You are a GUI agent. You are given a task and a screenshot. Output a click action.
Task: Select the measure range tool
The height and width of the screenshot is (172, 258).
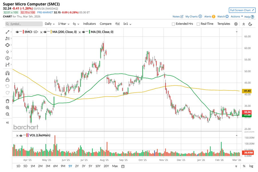click(x=7, y=65)
